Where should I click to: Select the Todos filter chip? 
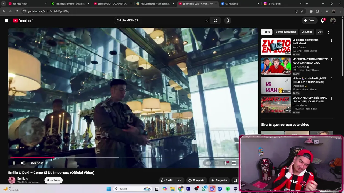(267, 32)
